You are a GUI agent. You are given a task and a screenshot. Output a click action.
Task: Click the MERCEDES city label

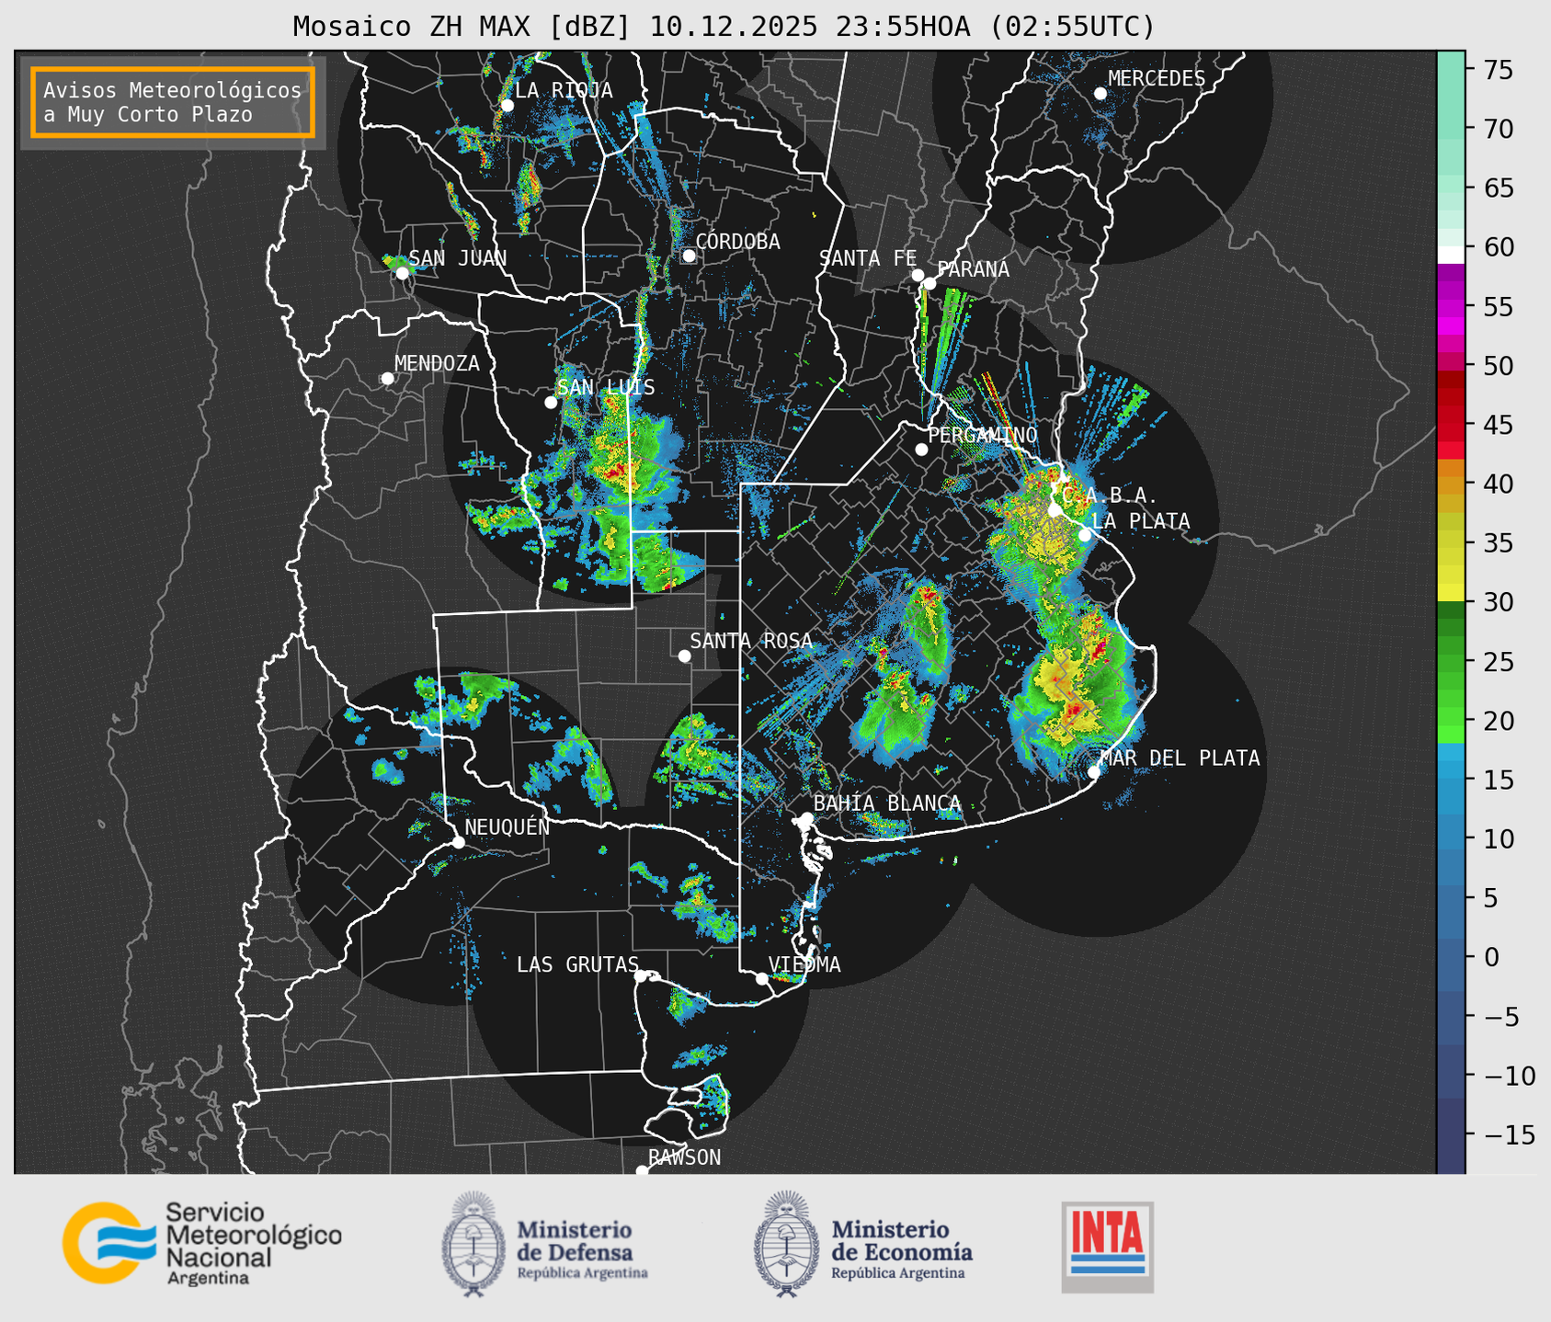[x=1157, y=79]
